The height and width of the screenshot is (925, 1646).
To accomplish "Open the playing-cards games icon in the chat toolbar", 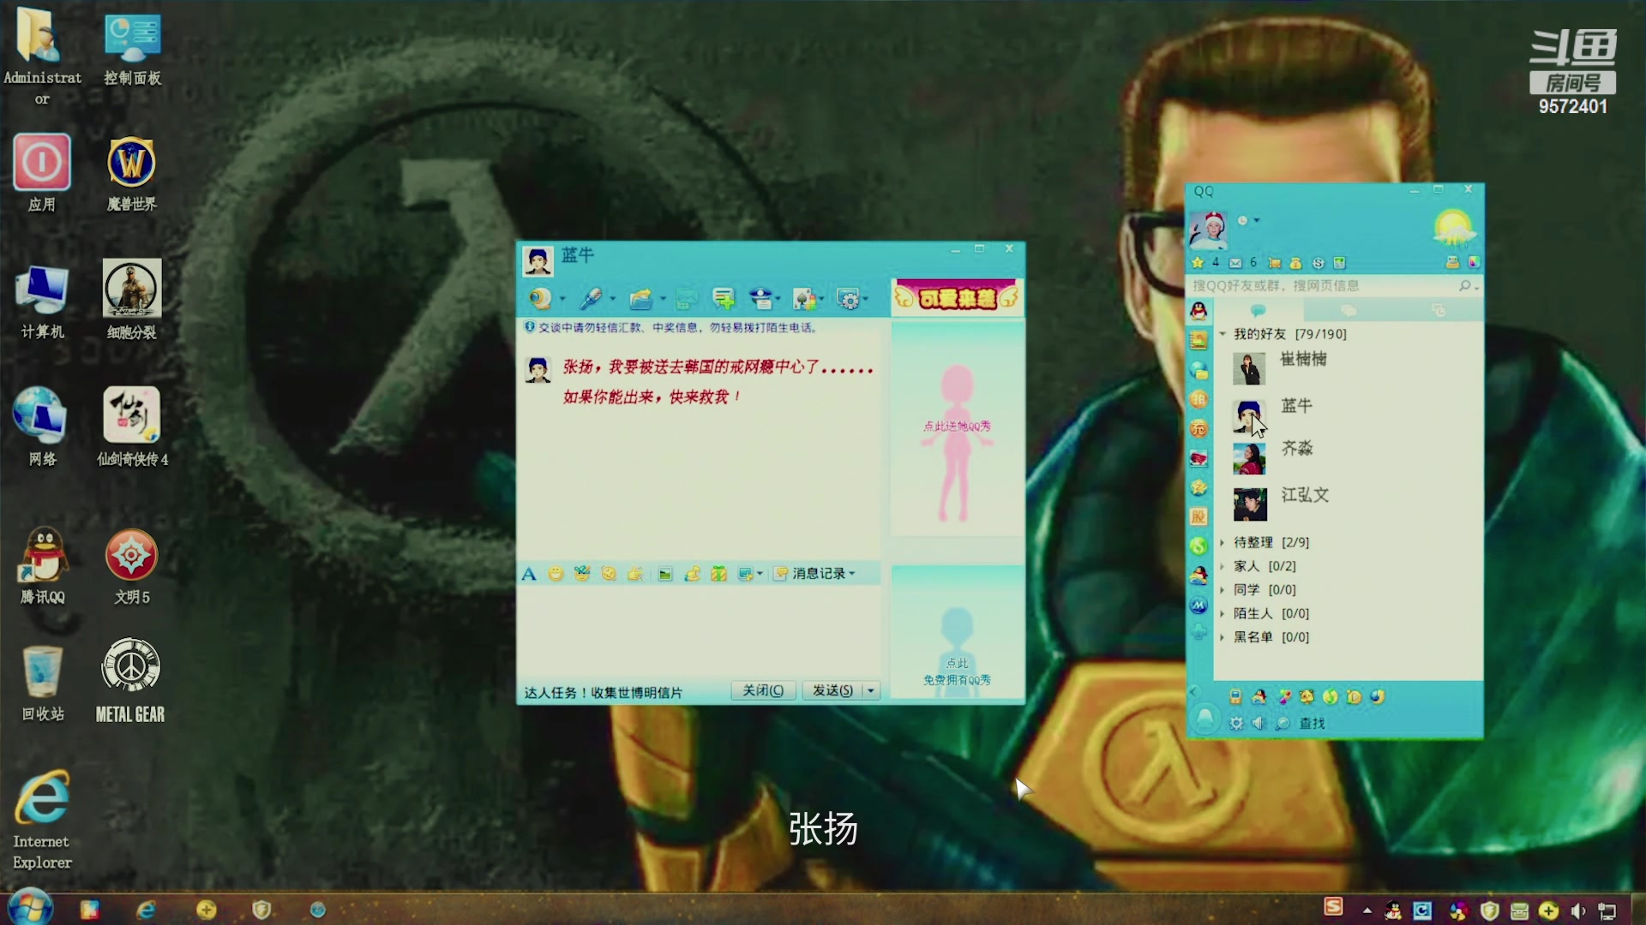I will click(x=804, y=298).
